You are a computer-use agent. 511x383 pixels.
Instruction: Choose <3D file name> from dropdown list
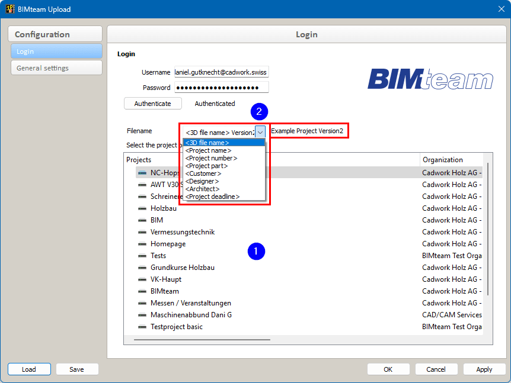click(224, 143)
